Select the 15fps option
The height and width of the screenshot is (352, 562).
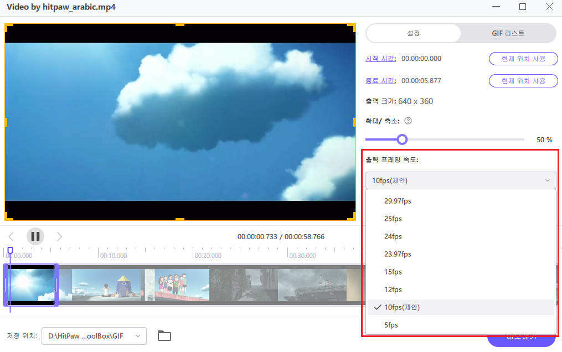point(461,272)
